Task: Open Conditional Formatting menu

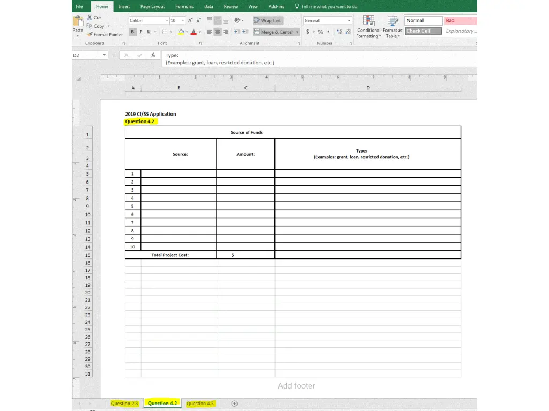Action: pyautogui.click(x=368, y=27)
